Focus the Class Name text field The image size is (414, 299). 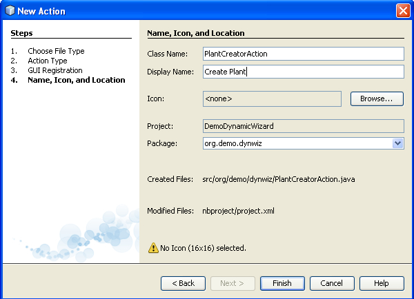(x=302, y=54)
